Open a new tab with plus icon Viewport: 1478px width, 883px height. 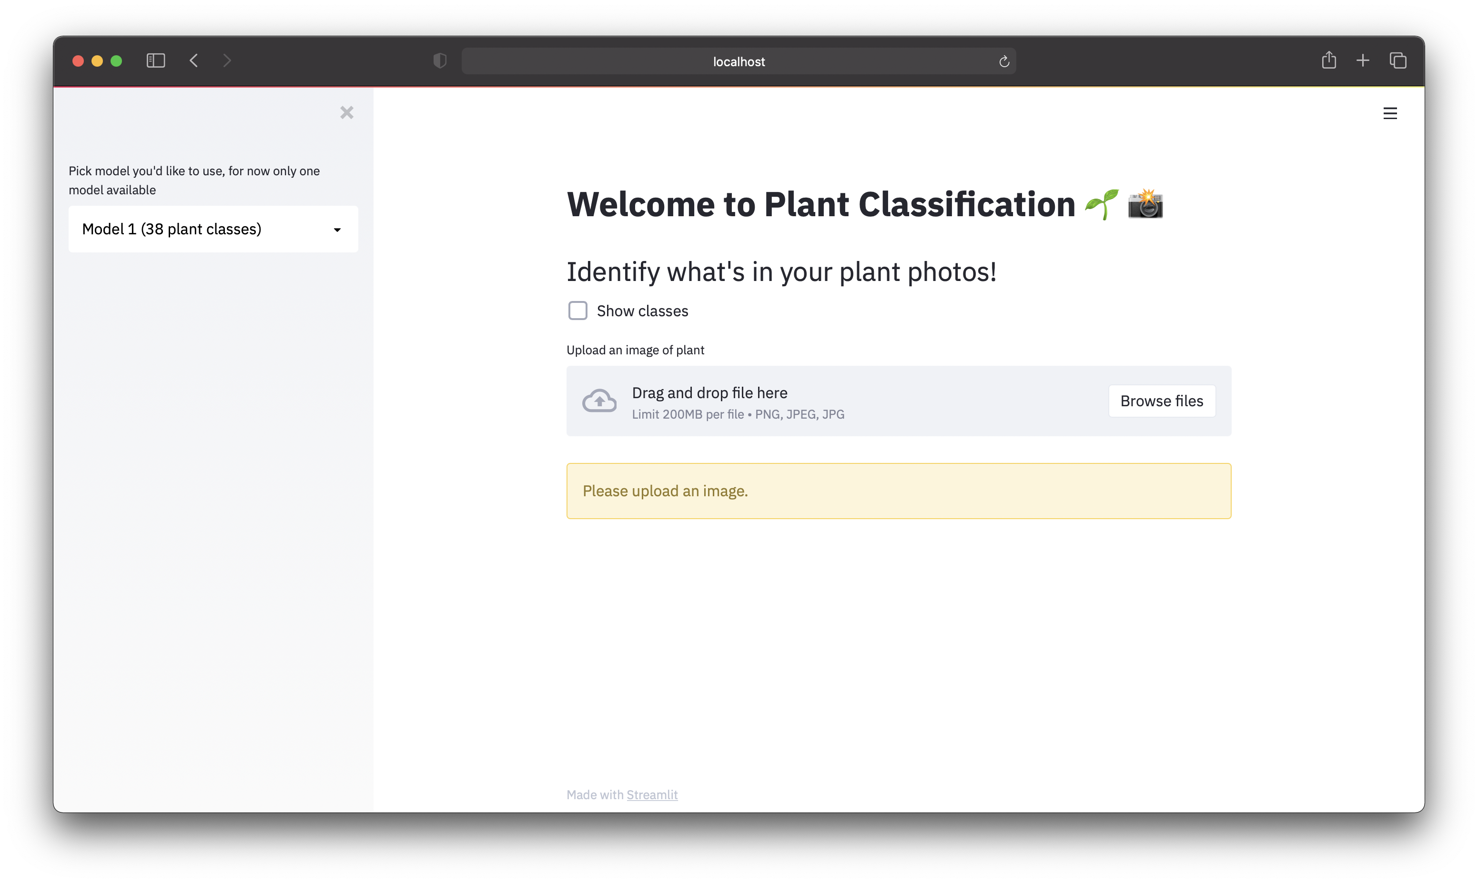(1363, 60)
